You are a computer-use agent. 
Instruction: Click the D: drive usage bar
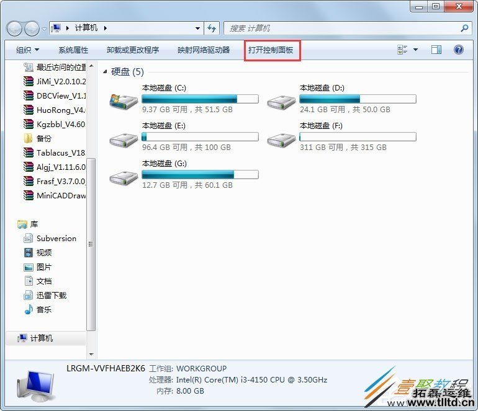[x=358, y=99]
